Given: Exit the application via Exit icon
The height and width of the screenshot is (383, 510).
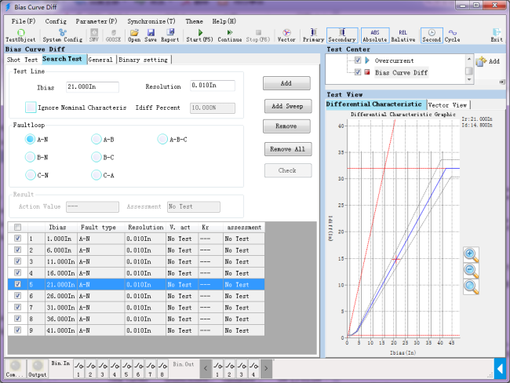Looking at the screenshot, I should pos(496,35).
